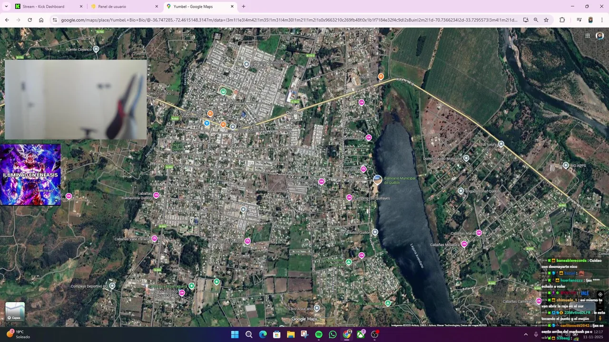
Task: Reload the Google Maps page
Action: click(x=29, y=20)
